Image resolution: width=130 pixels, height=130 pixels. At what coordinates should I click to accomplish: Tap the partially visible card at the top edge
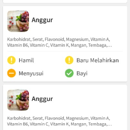65,1
